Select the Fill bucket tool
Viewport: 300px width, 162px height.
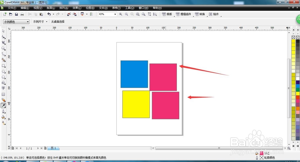[3, 117]
